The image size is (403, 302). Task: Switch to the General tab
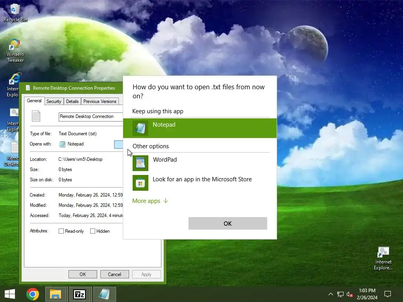34,101
